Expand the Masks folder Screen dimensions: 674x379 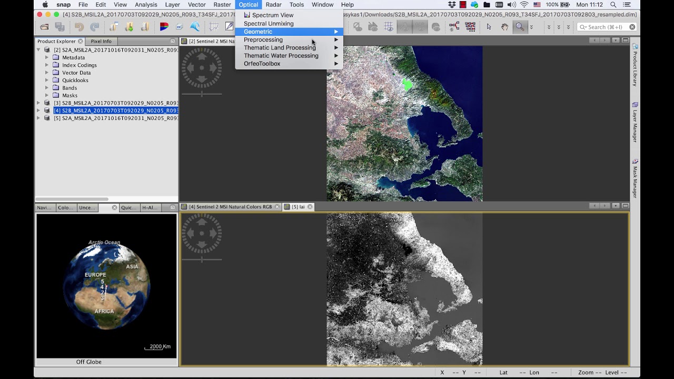click(47, 95)
